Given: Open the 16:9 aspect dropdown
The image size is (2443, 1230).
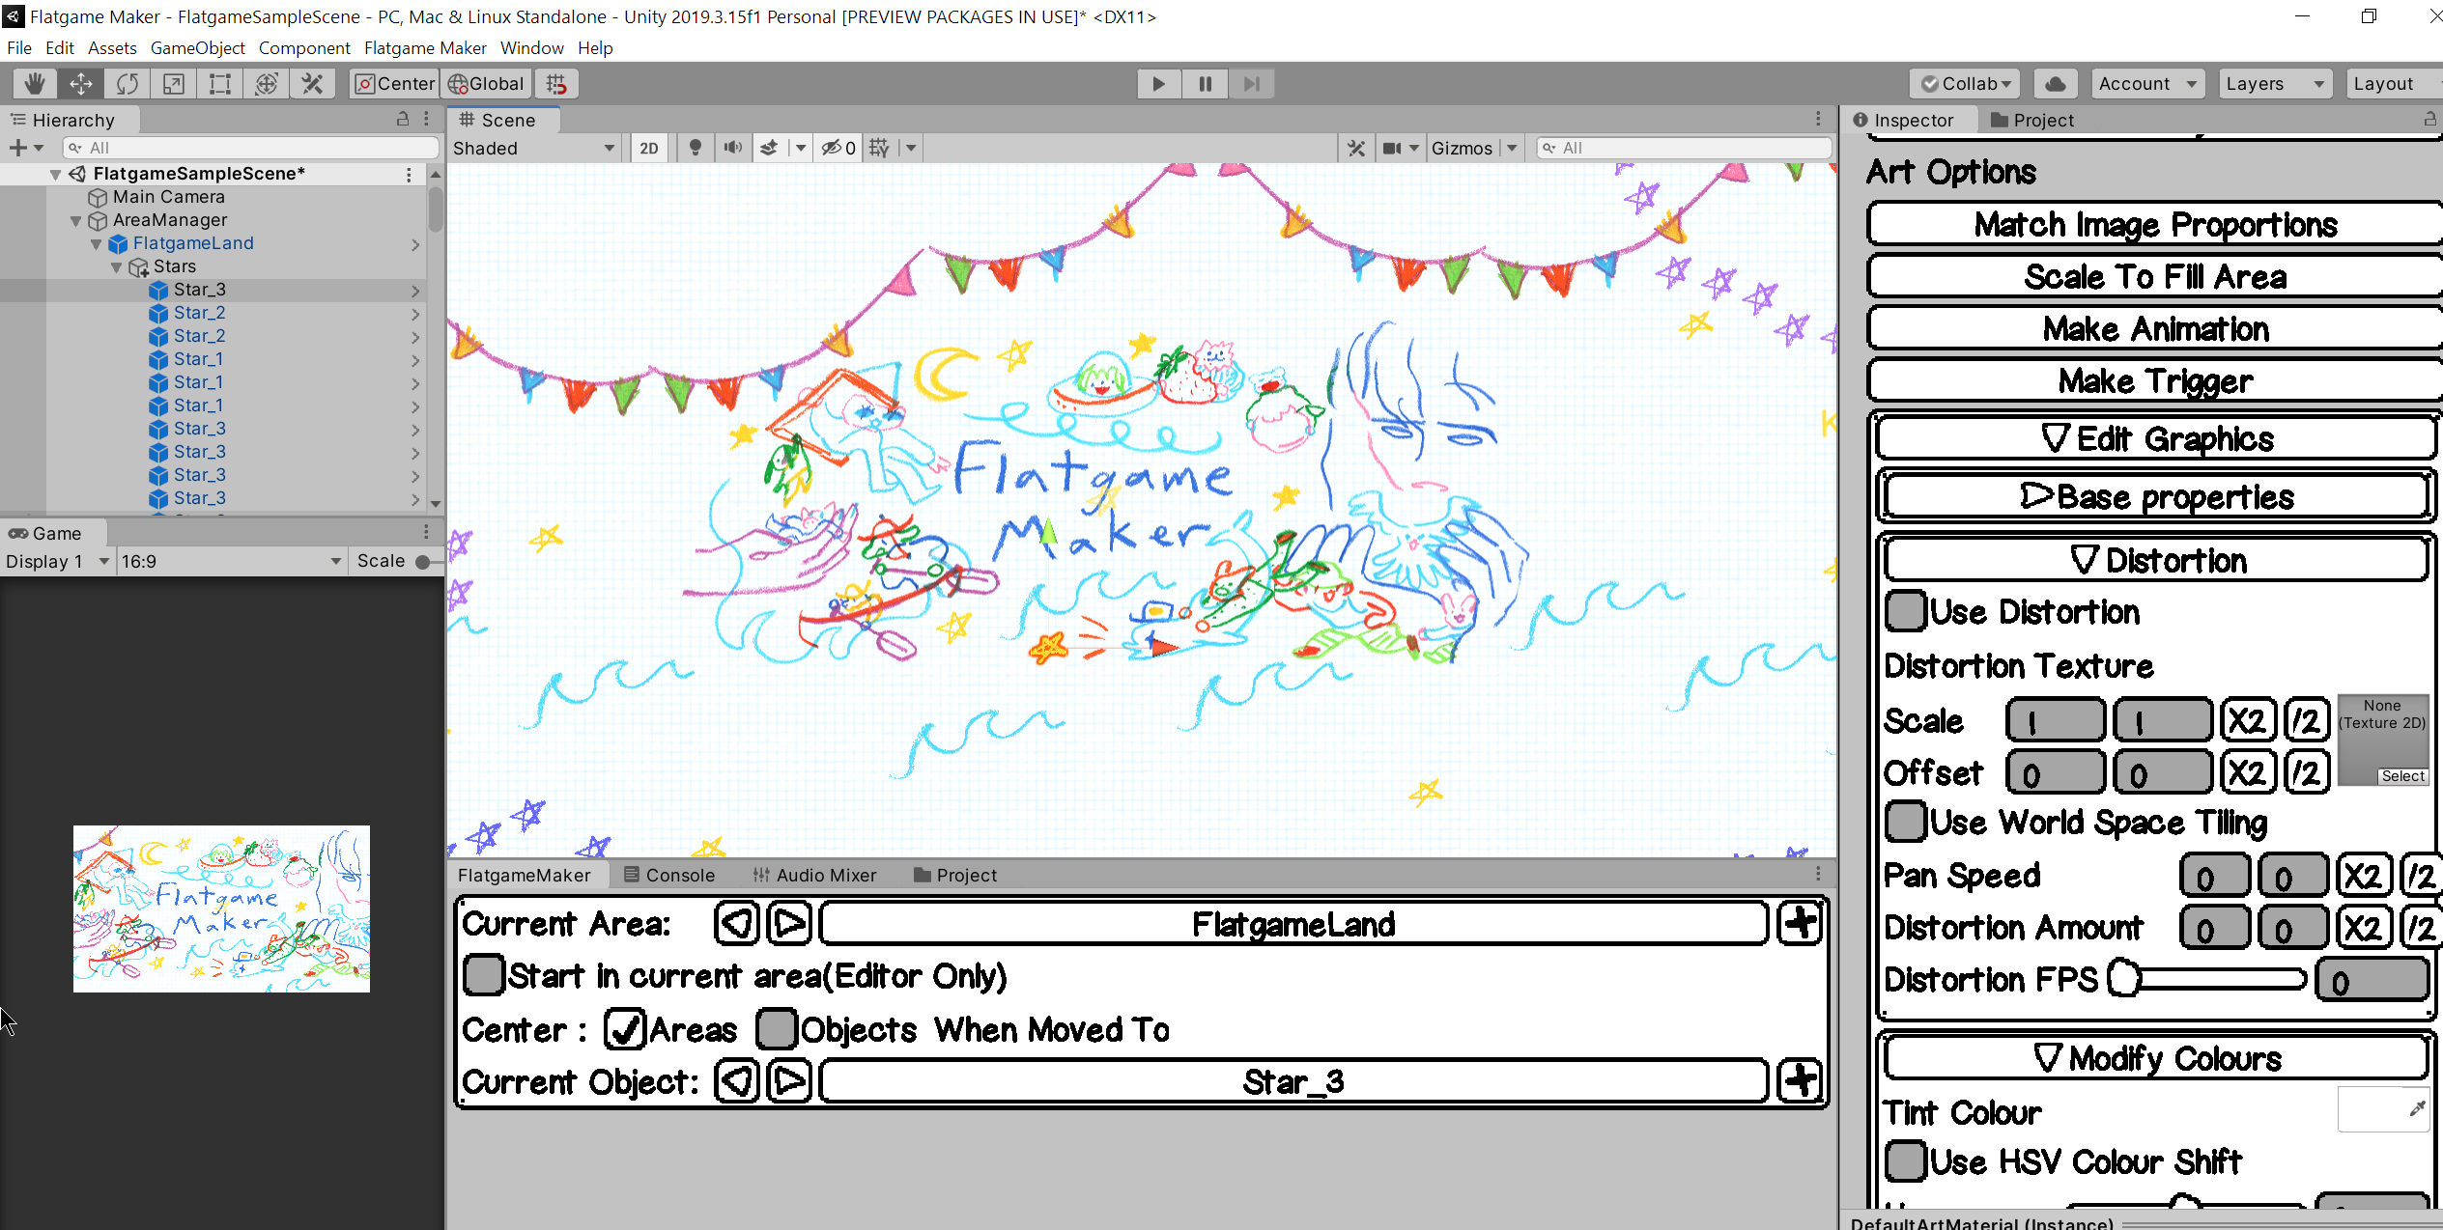Looking at the screenshot, I should tap(230, 561).
